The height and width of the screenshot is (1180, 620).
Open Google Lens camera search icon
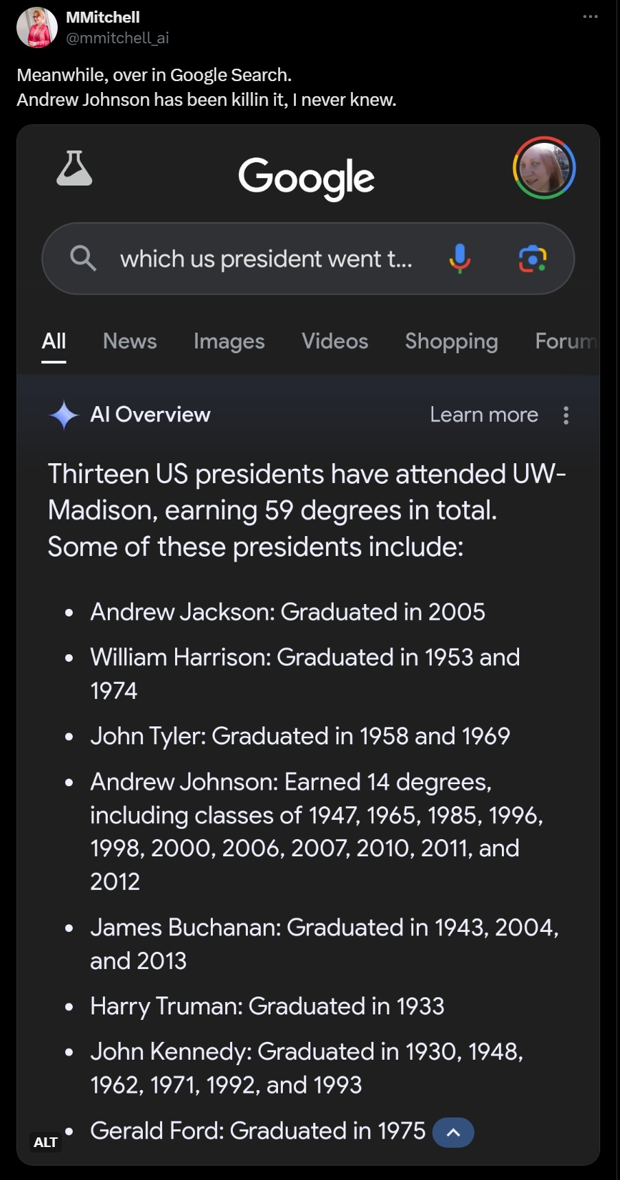click(x=532, y=259)
